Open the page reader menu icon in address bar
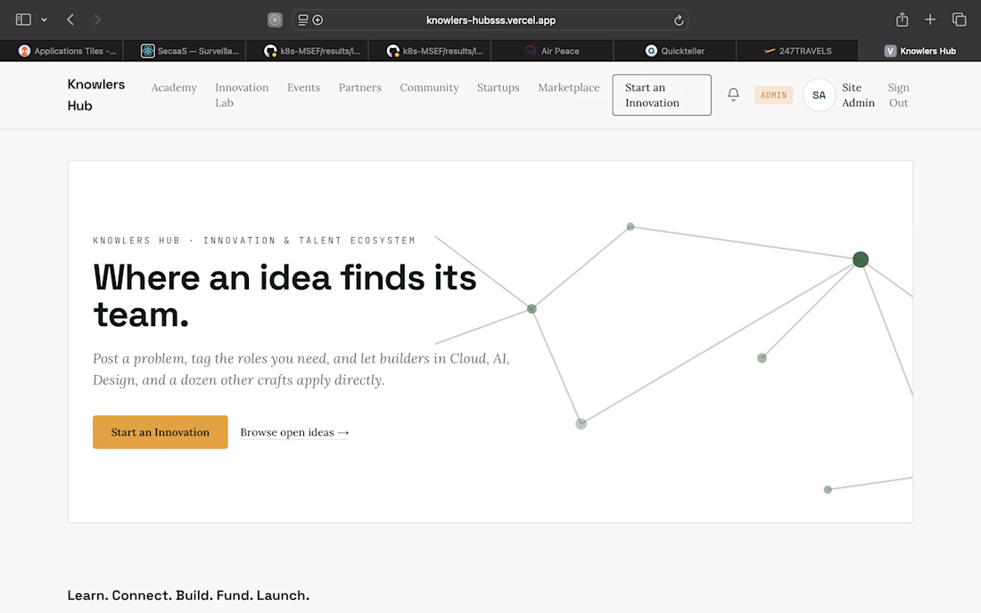 303,20
